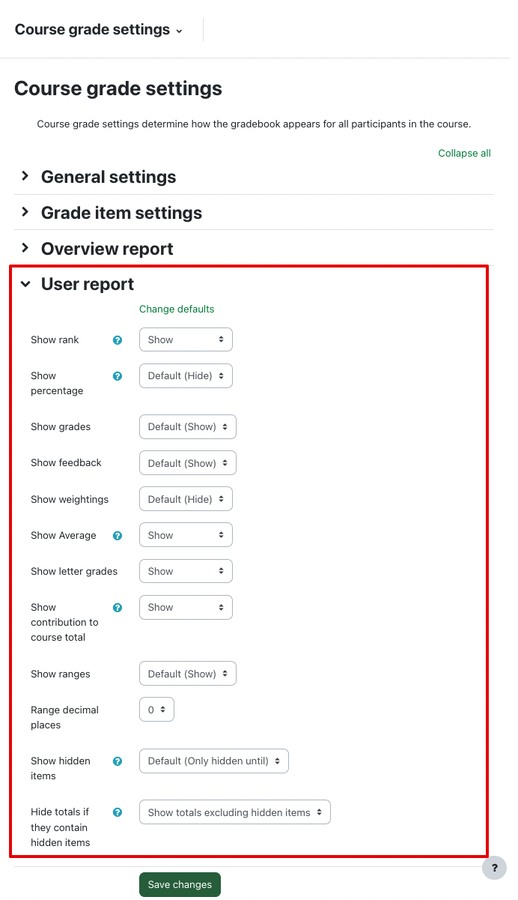Click the Save changes button
Viewport: 518px width, 900px height.
pos(180,884)
